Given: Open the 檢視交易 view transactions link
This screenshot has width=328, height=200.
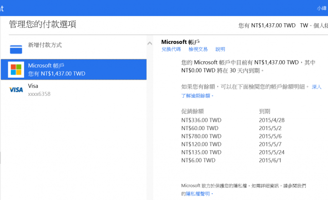Looking at the screenshot, I should pyautogui.click(x=198, y=49).
